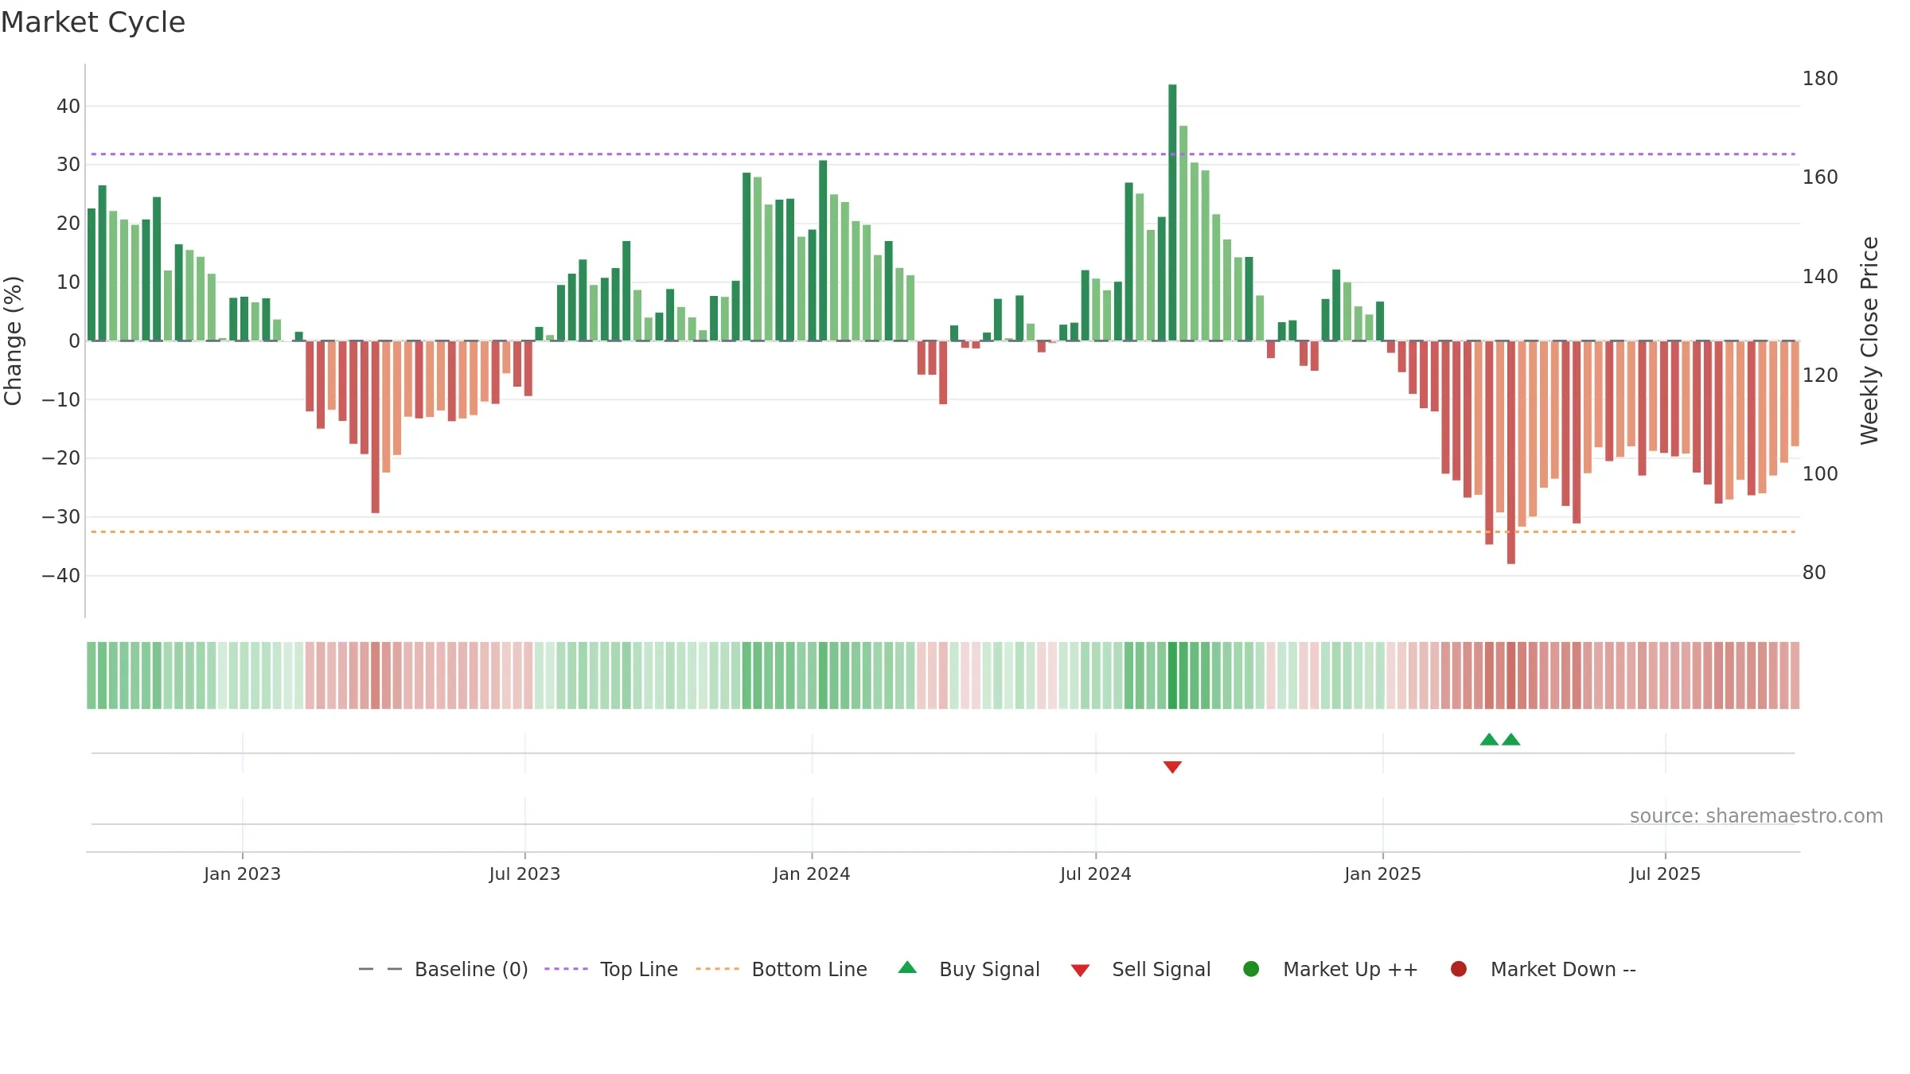
Task: Toggle the Top Line legend item
Action: [611, 969]
